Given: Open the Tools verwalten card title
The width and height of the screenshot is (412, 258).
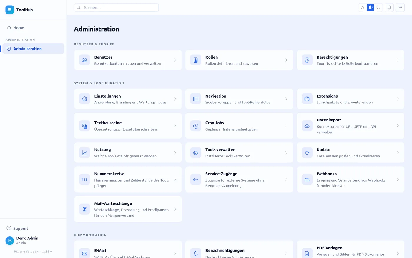Looking at the screenshot, I should pos(220,150).
